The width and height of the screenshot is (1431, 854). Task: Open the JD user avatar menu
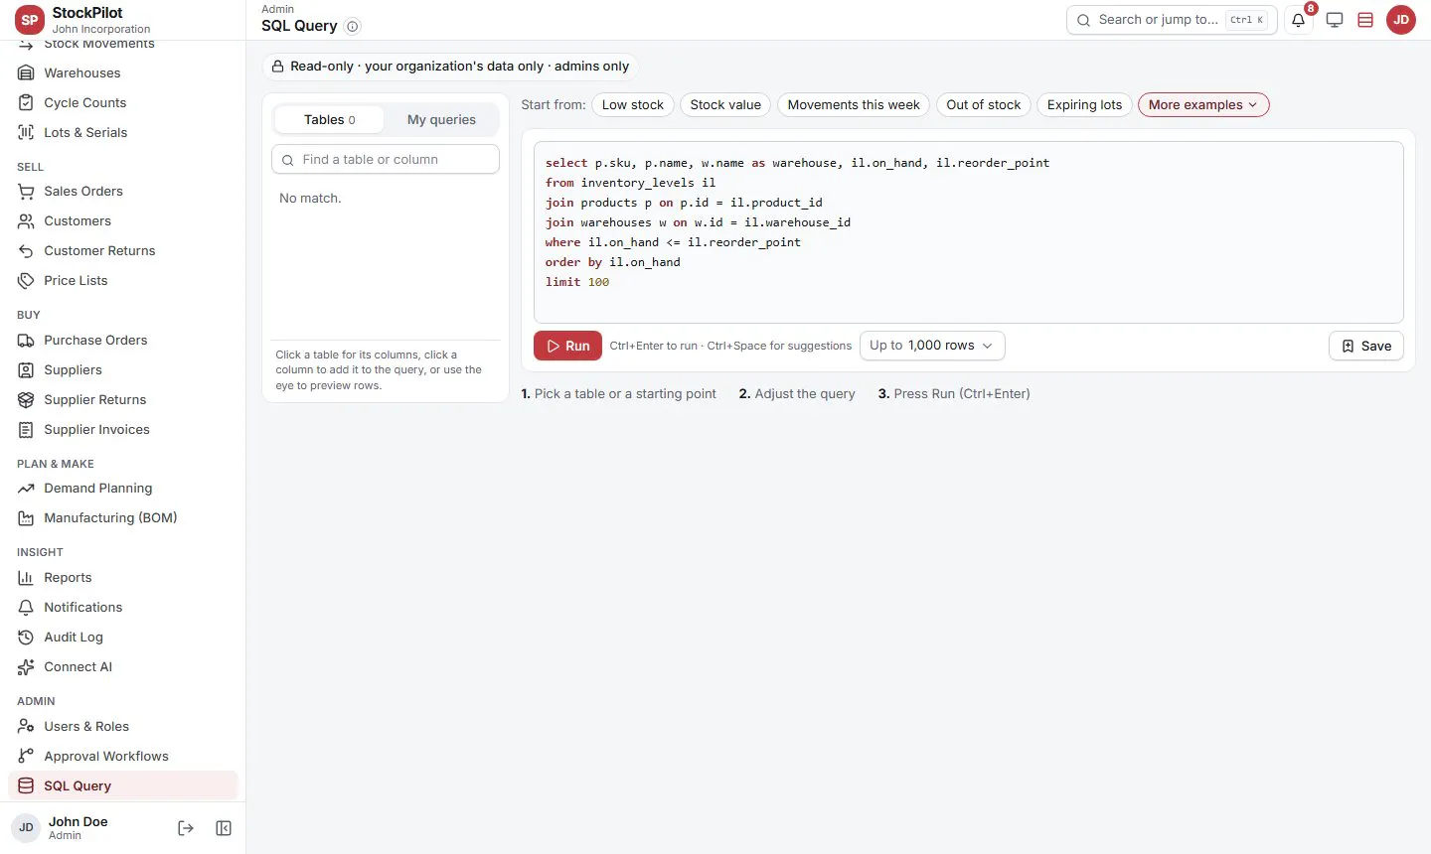pos(1401,20)
